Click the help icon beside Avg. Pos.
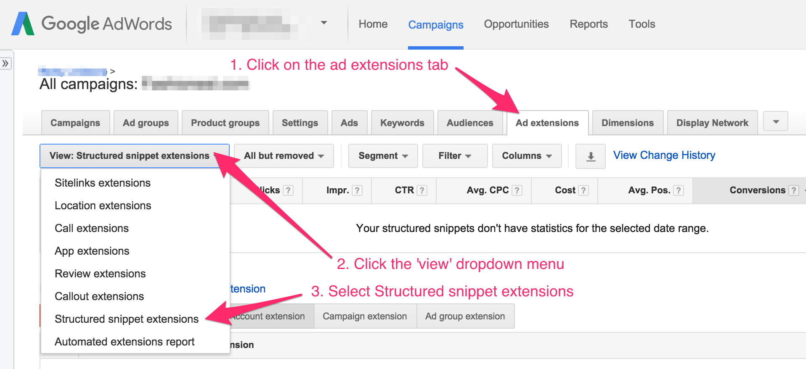The width and height of the screenshot is (806, 369). pyautogui.click(x=678, y=190)
